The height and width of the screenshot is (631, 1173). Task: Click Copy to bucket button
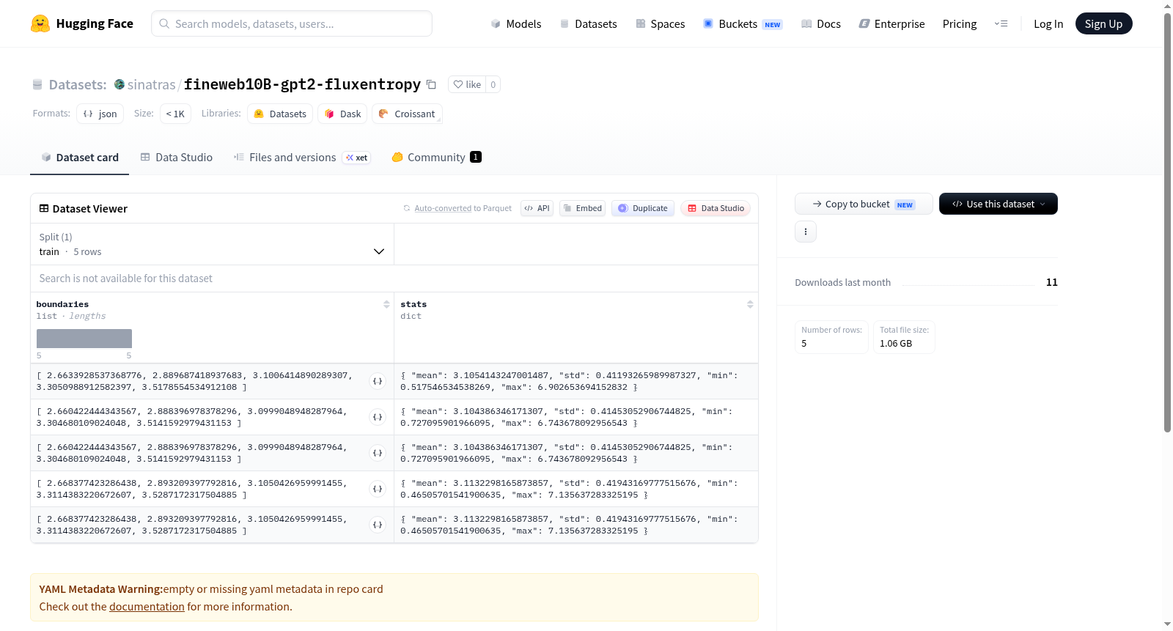[864, 204]
